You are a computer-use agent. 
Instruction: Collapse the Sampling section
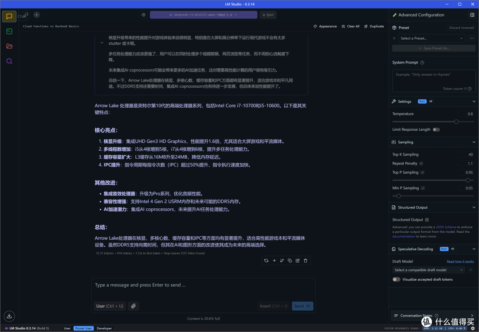(474, 142)
